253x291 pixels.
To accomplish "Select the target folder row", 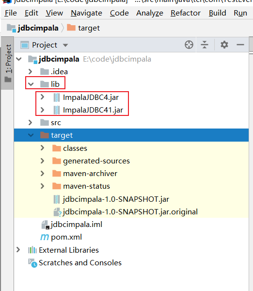I will (131, 135).
